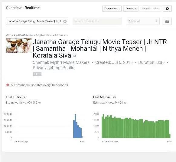Expand the This month date range dropdown

click(x=143, y=21)
